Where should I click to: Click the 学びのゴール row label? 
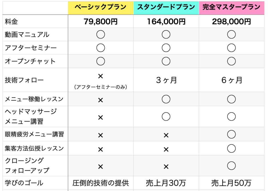point(24,183)
